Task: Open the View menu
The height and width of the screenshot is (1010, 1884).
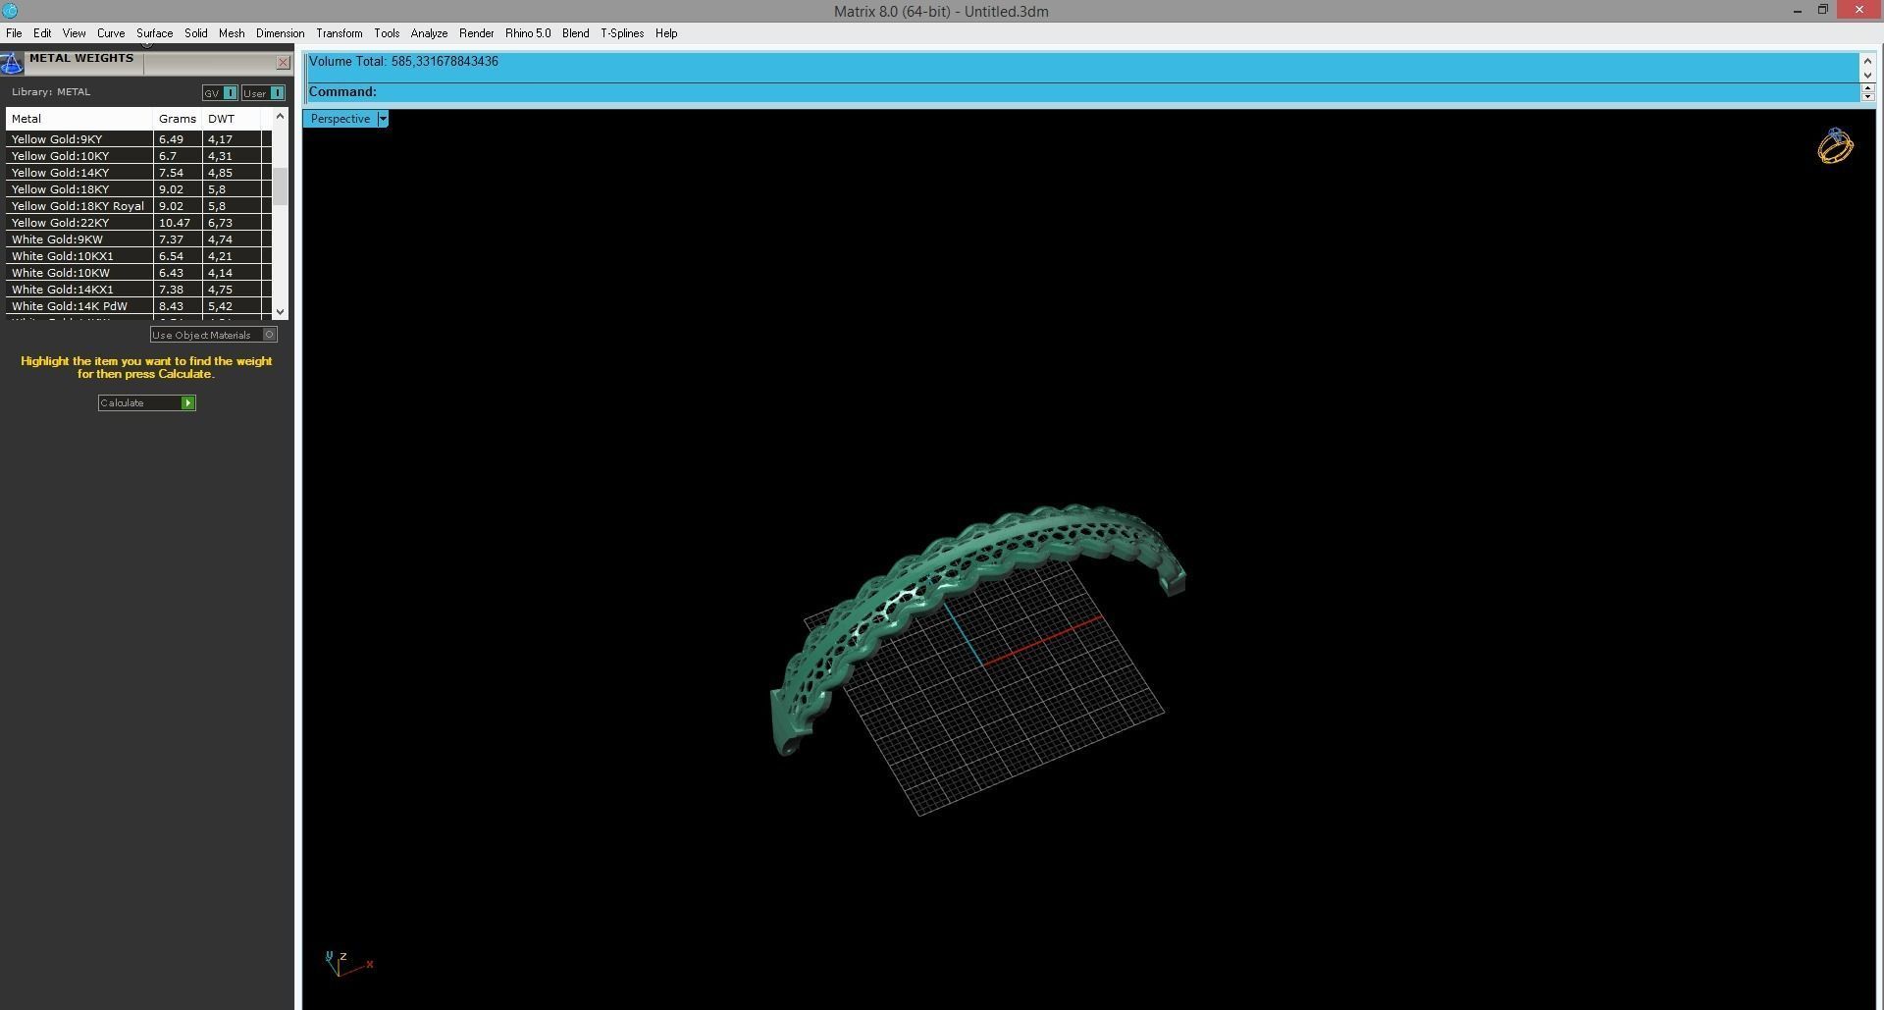Action: (74, 33)
